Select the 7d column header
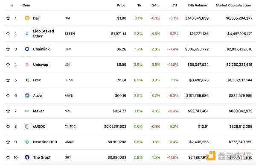 175,5
